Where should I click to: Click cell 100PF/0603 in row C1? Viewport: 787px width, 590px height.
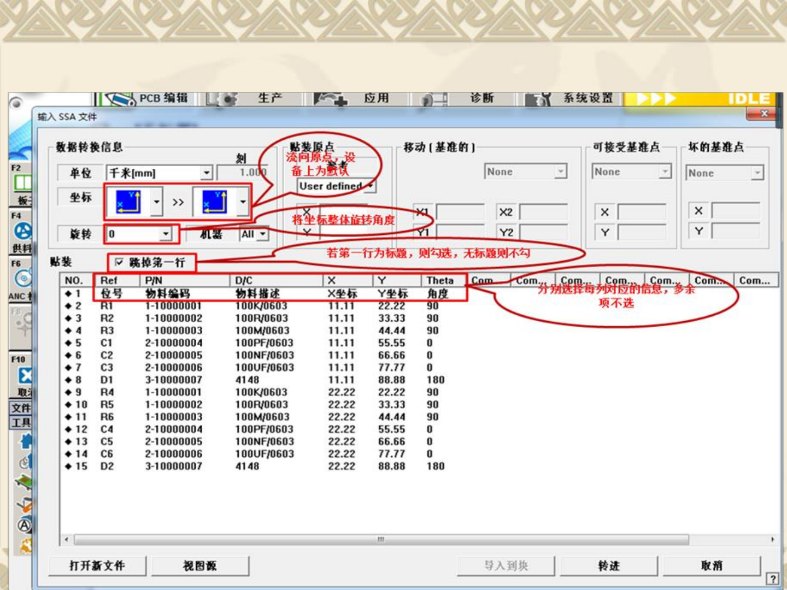click(265, 343)
